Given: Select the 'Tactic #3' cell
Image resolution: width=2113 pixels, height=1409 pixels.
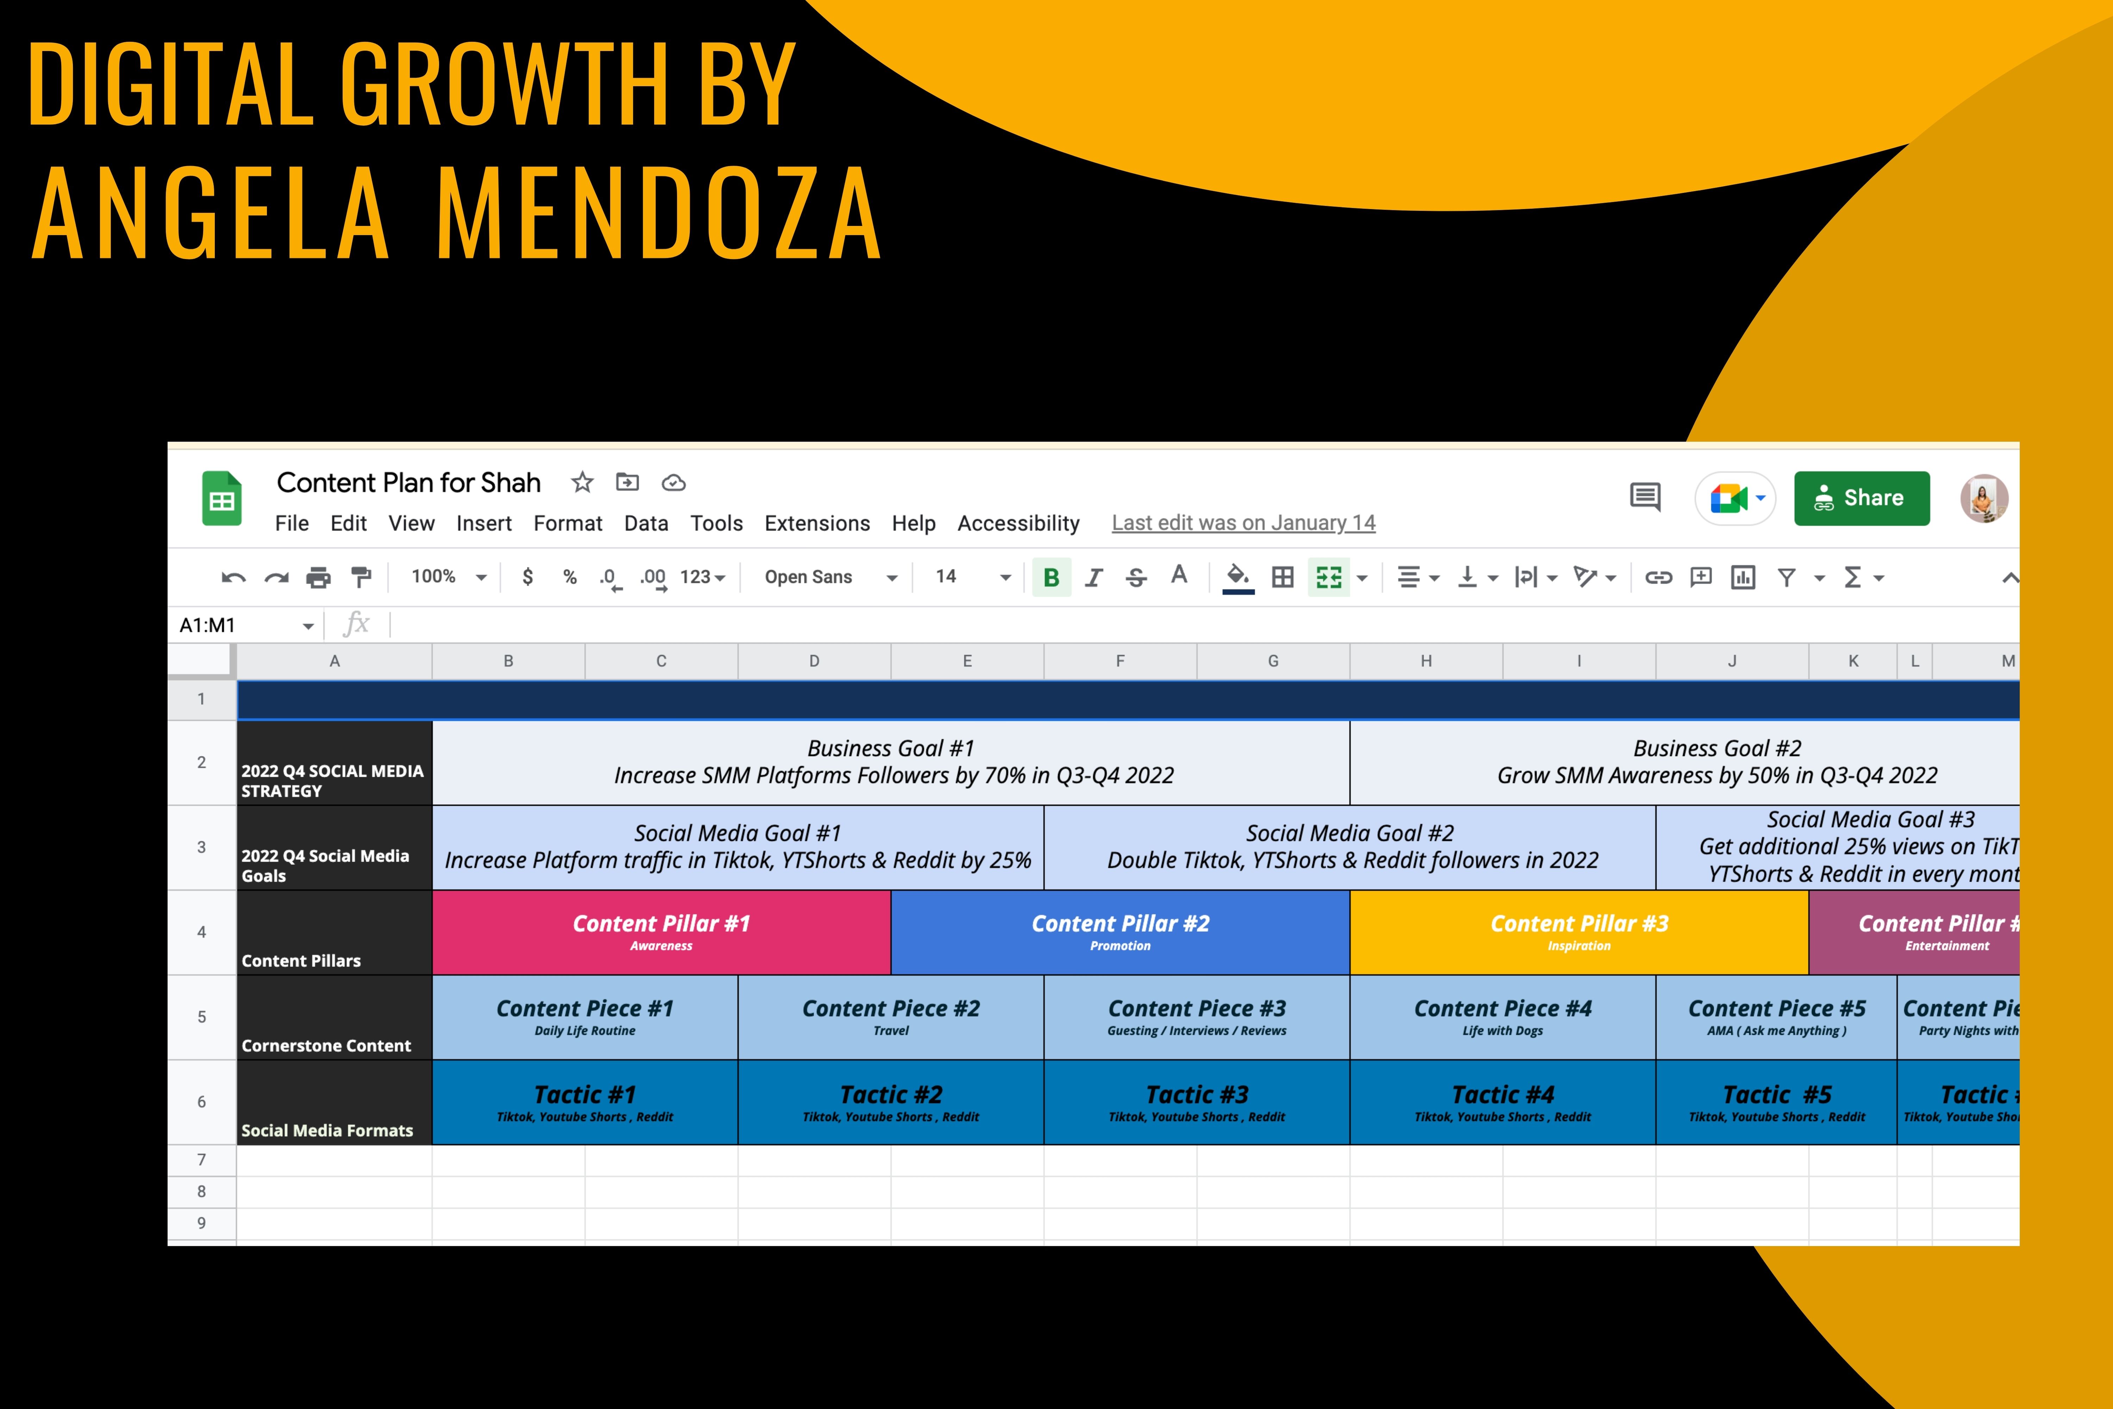Looking at the screenshot, I should pyautogui.click(x=1196, y=1103).
